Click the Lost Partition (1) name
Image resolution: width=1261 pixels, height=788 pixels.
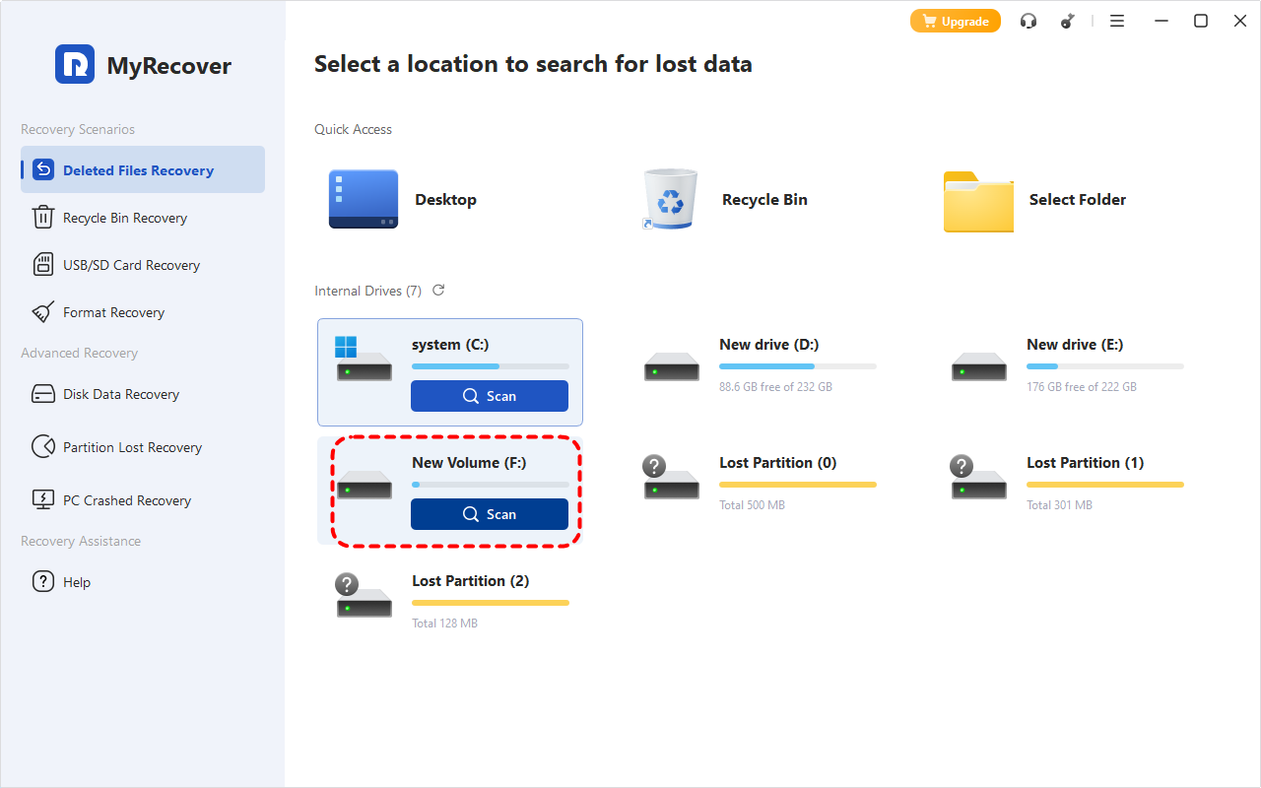coord(1085,462)
